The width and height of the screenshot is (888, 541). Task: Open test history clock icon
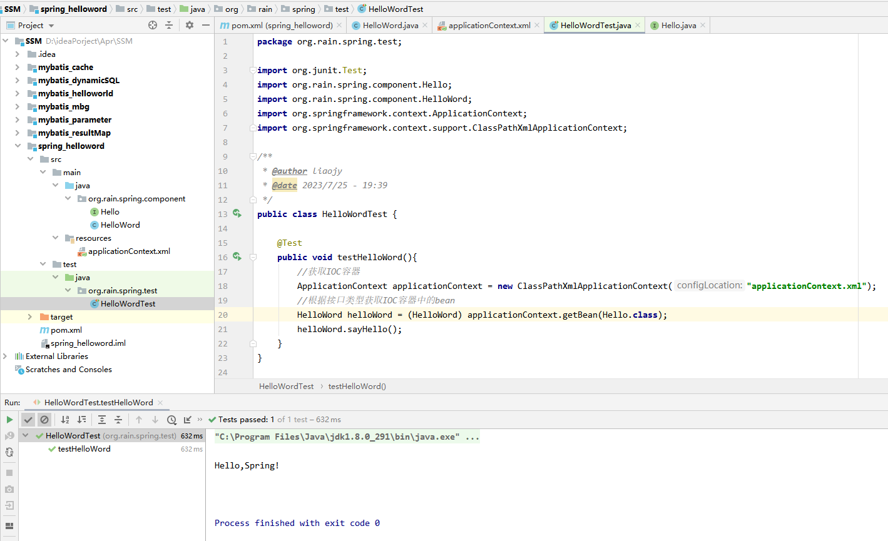(171, 420)
